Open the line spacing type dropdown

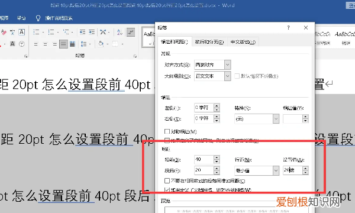[276, 170]
